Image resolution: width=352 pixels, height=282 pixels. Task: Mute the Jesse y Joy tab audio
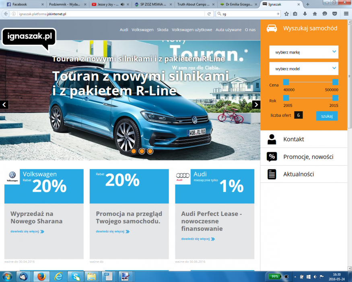pos(122,4)
